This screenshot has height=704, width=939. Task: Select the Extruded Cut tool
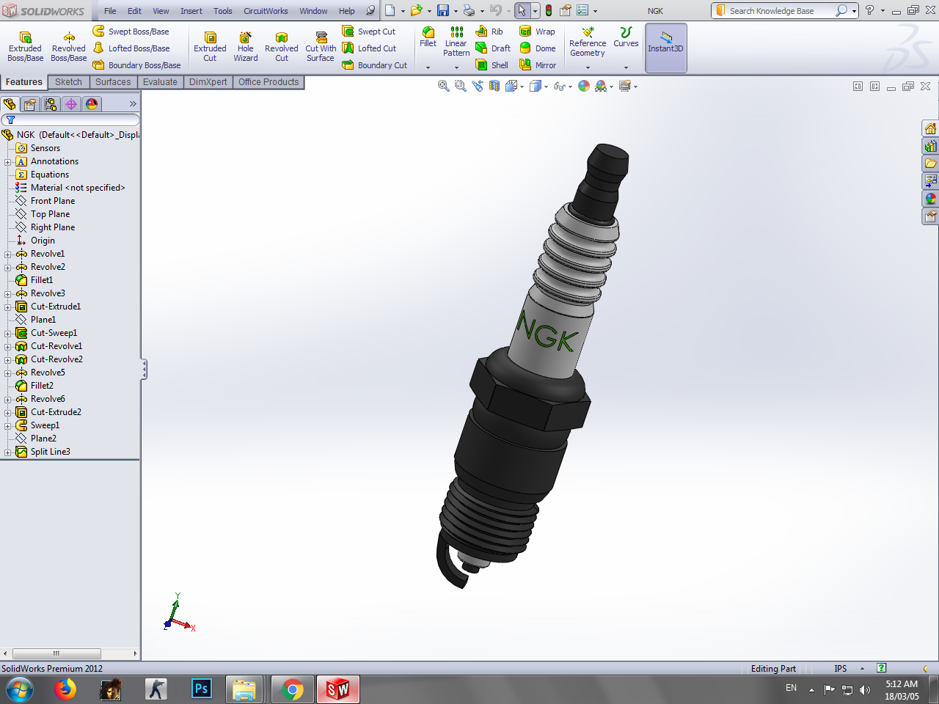click(x=210, y=47)
